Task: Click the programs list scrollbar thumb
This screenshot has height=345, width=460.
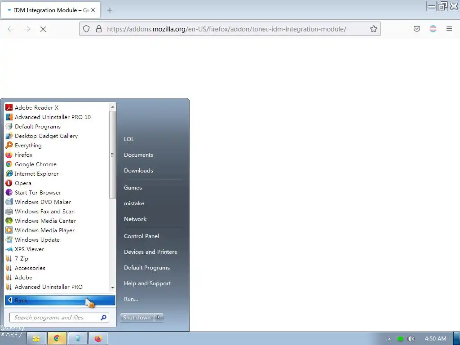Action: point(112,155)
